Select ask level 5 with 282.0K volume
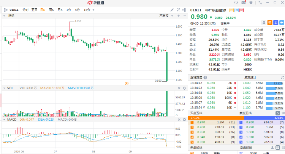The height and width of the screenshot is (154, 285). 261,142
